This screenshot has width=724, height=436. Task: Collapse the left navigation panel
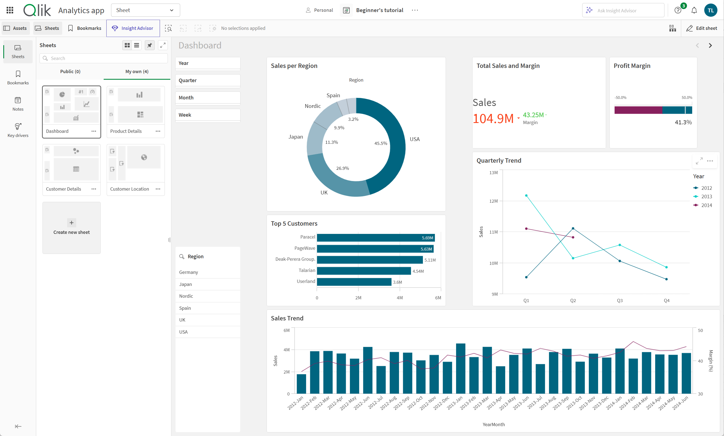[18, 426]
